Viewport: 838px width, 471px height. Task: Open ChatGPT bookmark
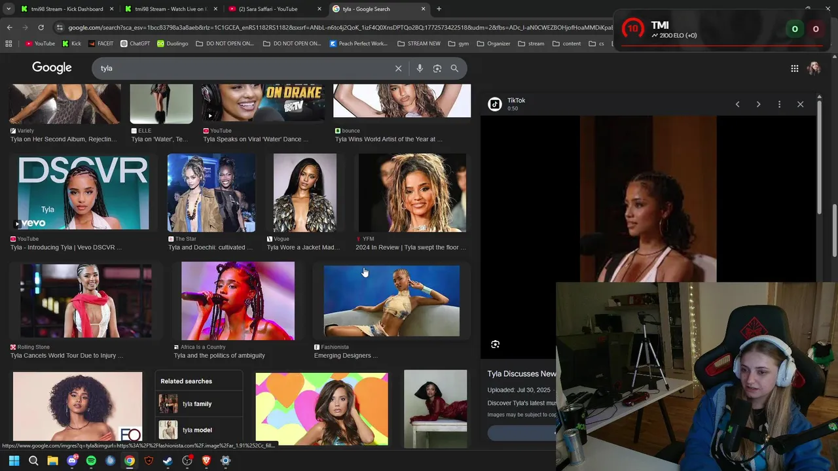pyautogui.click(x=134, y=44)
